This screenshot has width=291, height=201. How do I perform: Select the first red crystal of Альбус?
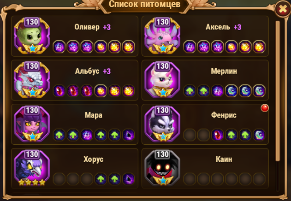[59, 91]
